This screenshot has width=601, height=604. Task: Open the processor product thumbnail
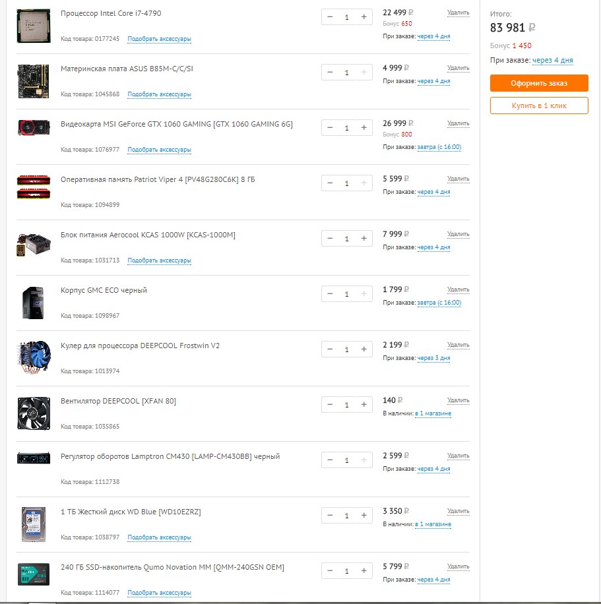pos(34,26)
